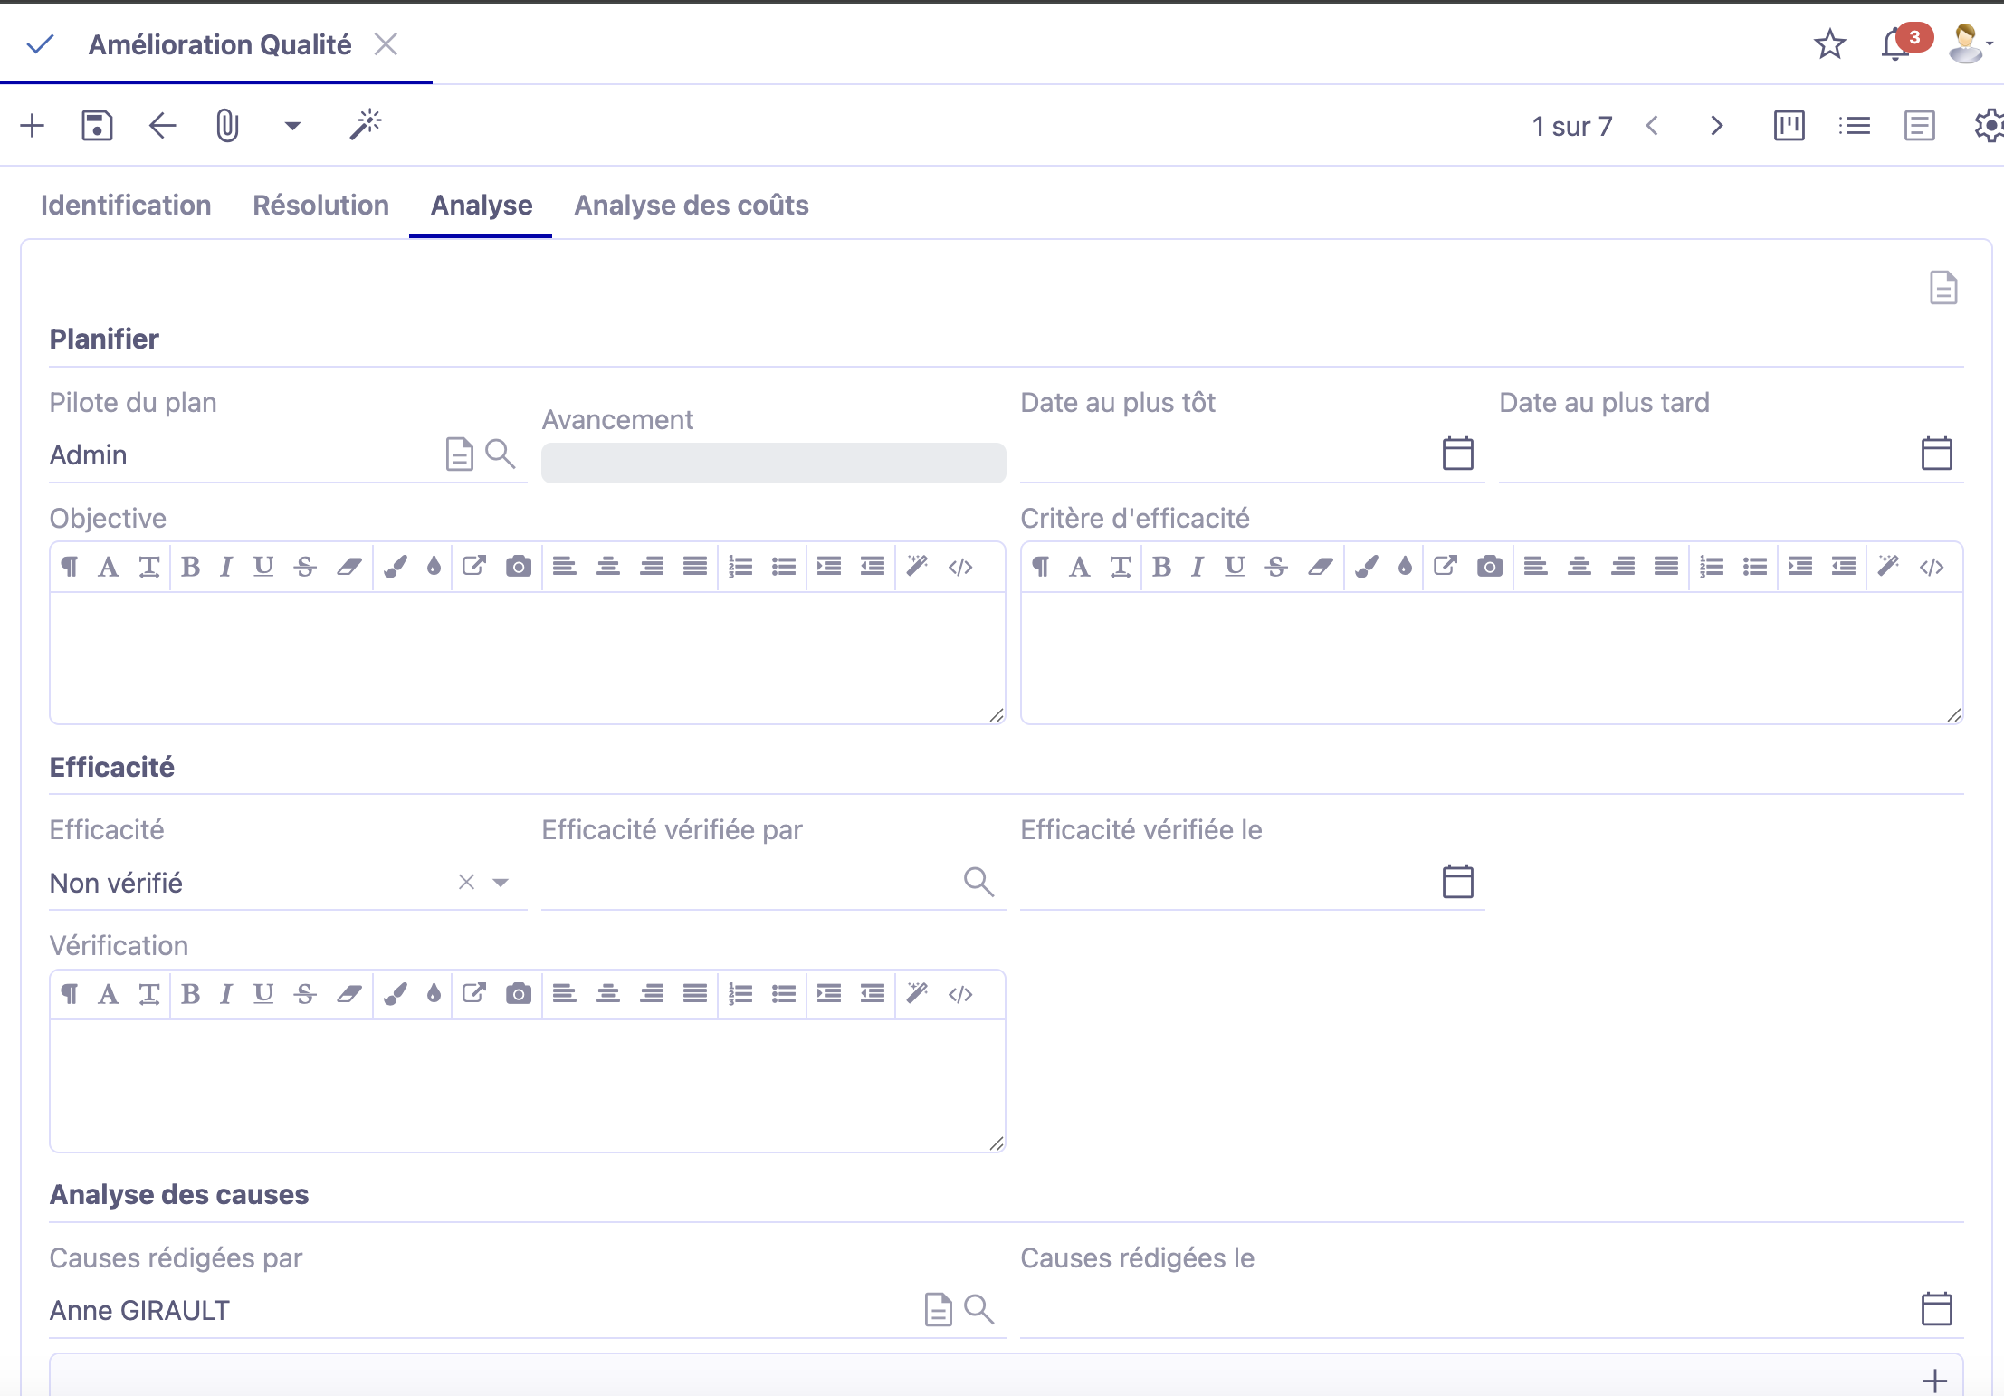Search Pilote du plan user
The width and height of the screenshot is (2004, 1396).
pyautogui.click(x=501, y=454)
